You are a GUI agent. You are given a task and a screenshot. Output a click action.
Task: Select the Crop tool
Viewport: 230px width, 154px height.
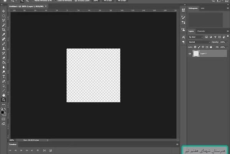tap(3, 30)
